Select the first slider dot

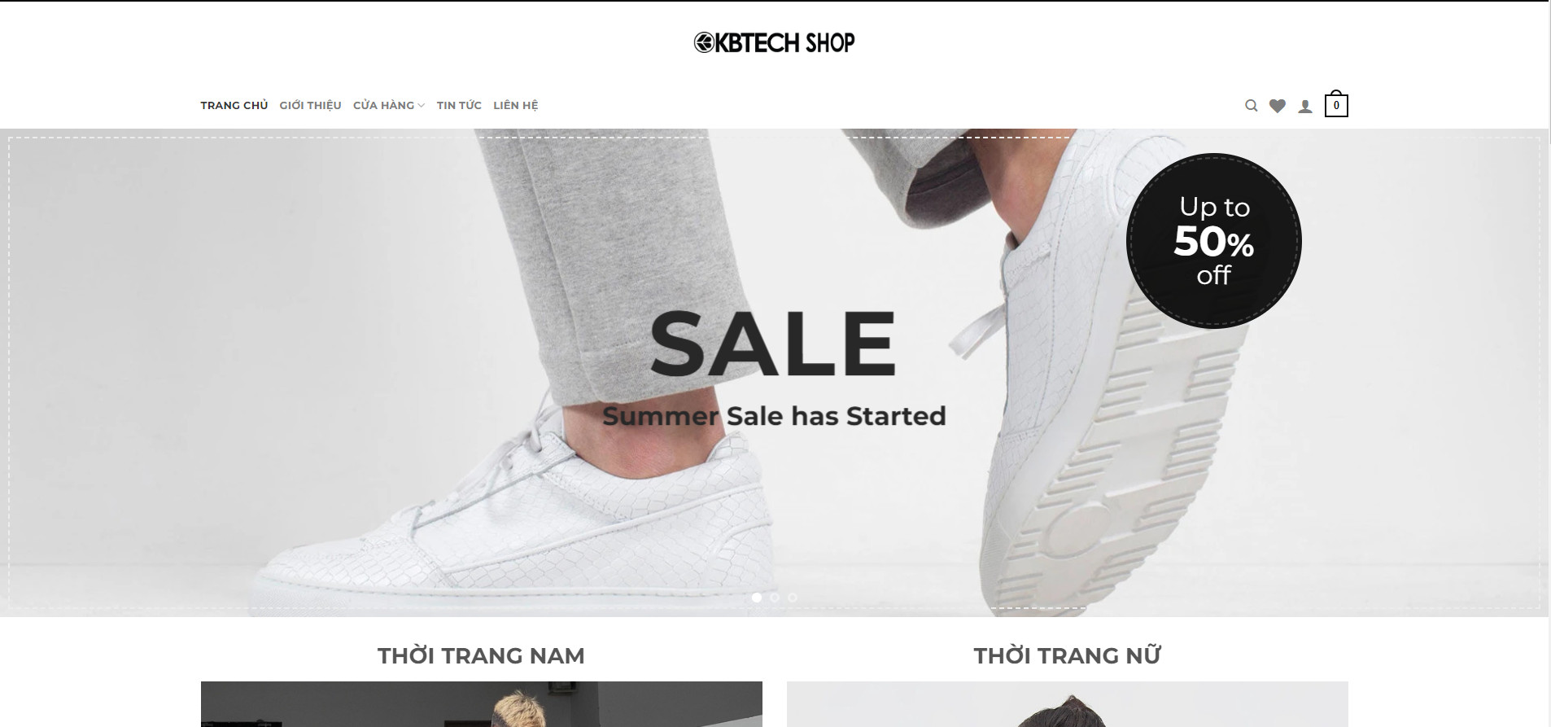click(x=757, y=598)
